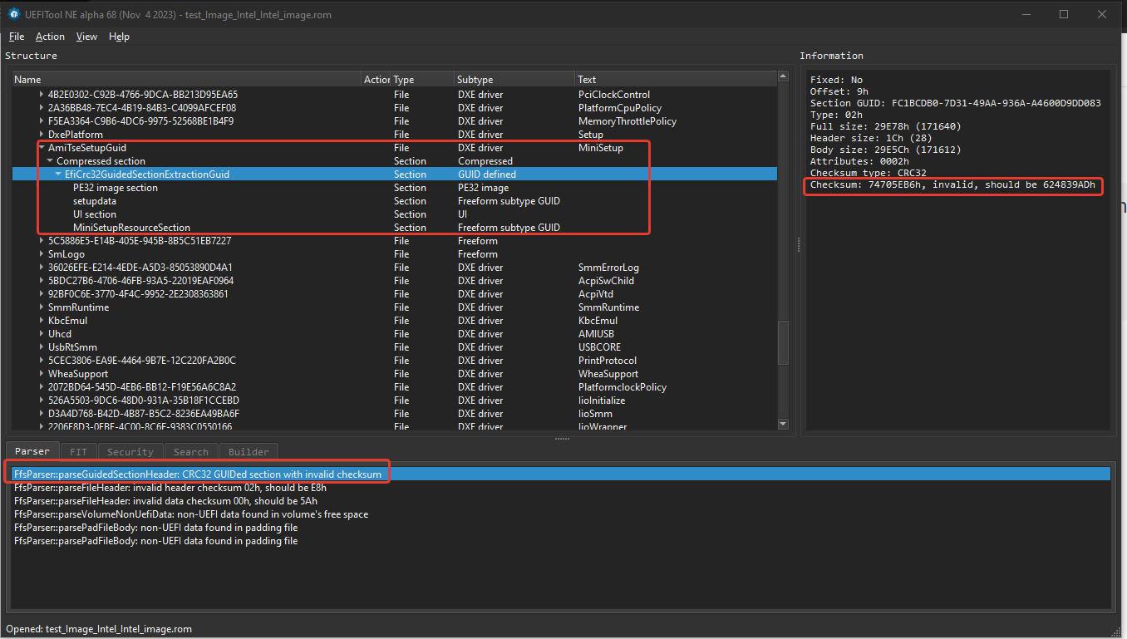Select the CRC32 GUIDed section invalid checksum message

(562, 474)
